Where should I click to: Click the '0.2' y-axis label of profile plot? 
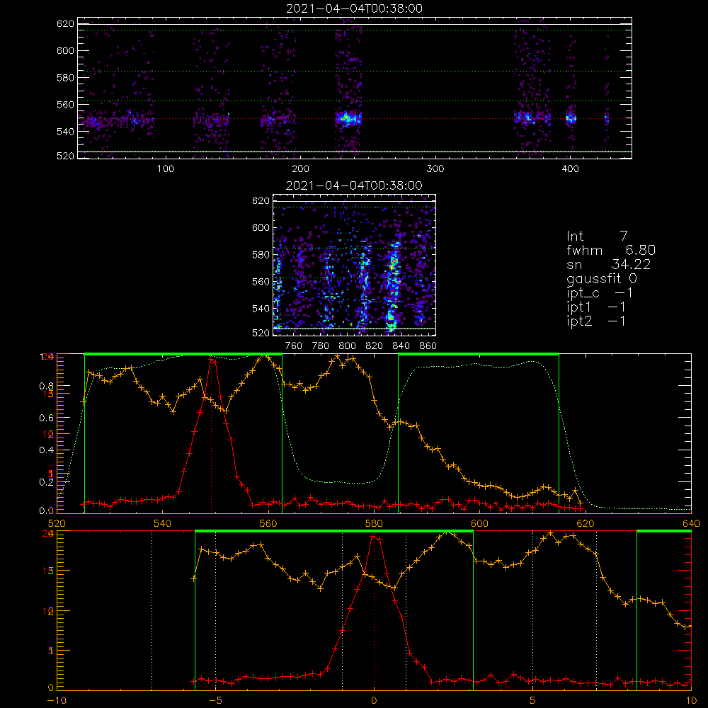(47, 482)
